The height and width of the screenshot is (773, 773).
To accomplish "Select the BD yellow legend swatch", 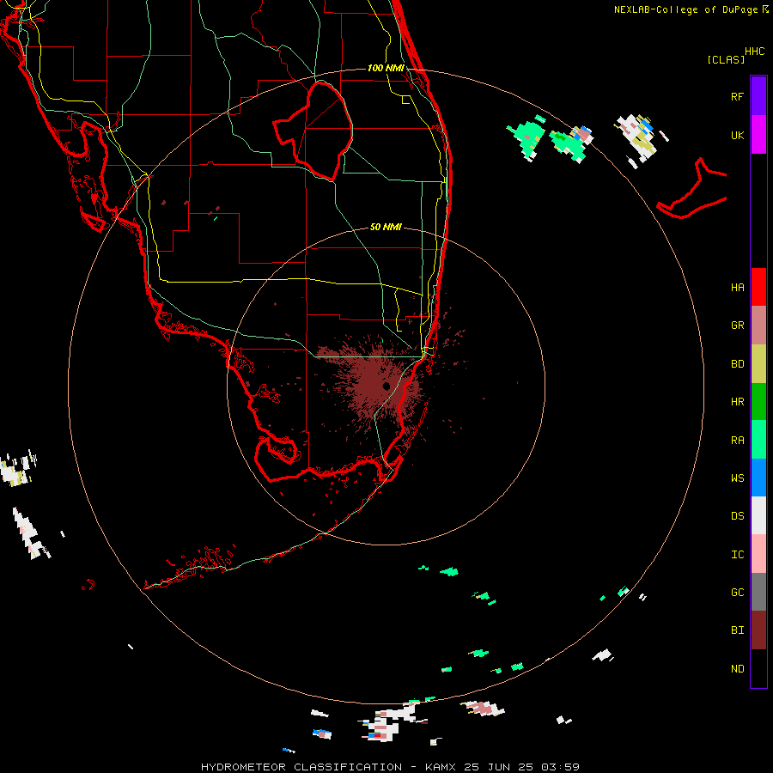I will (x=758, y=364).
